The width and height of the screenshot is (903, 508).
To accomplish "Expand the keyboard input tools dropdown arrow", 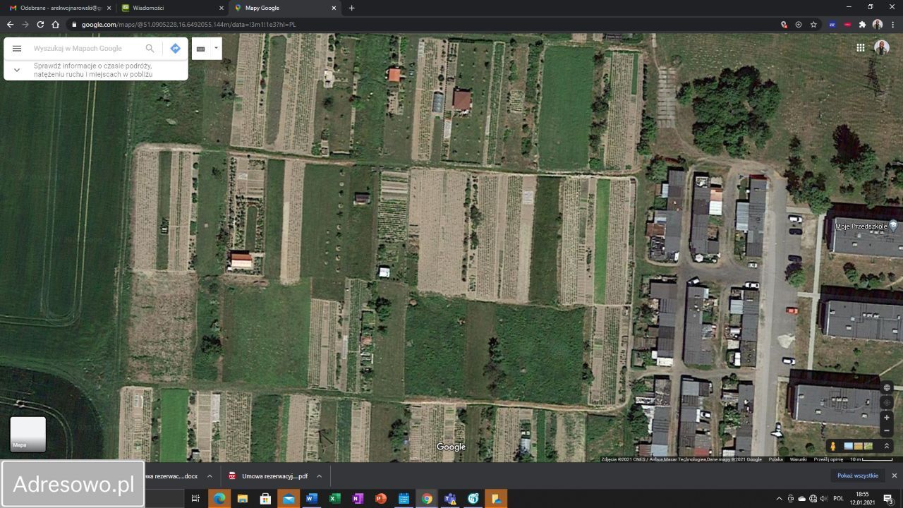I will [216, 49].
